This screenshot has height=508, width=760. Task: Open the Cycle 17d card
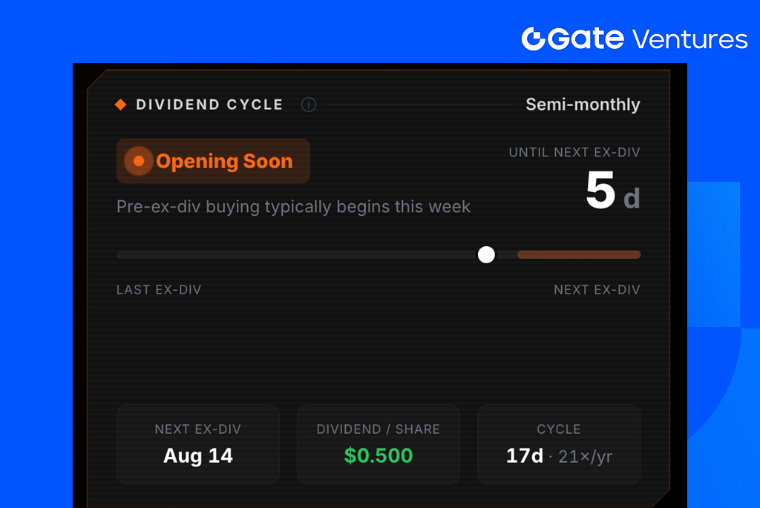click(559, 444)
